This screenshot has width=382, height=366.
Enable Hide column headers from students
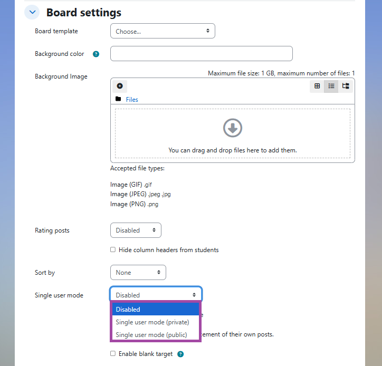point(113,250)
